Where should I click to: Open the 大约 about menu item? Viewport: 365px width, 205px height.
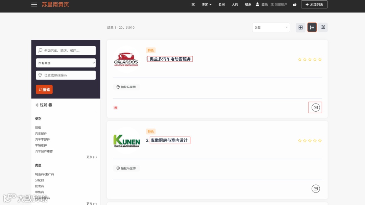coord(235,4)
